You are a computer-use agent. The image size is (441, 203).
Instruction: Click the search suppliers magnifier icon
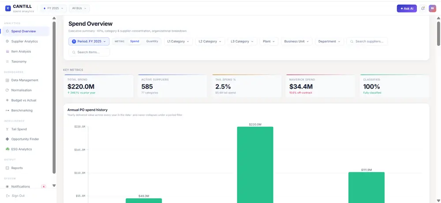click(x=351, y=41)
